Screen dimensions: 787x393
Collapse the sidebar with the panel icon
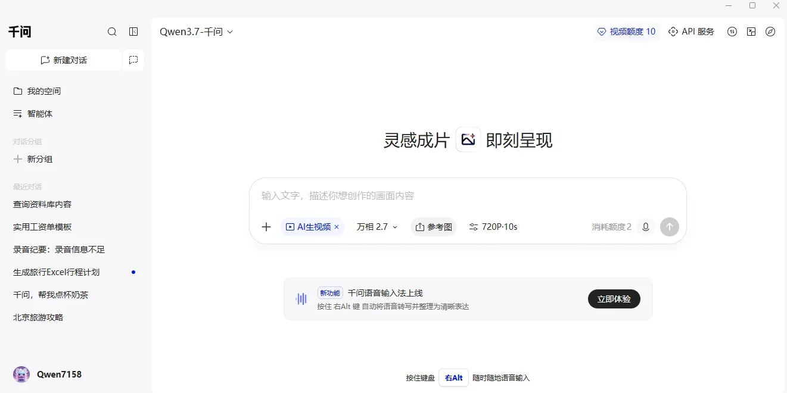click(133, 32)
